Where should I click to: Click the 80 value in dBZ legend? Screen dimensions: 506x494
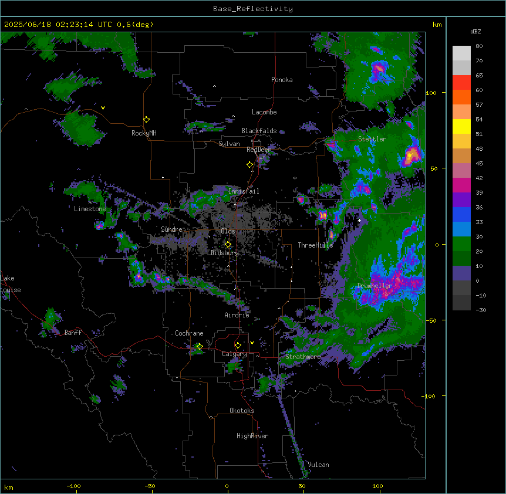pyautogui.click(x=479, y=46)
